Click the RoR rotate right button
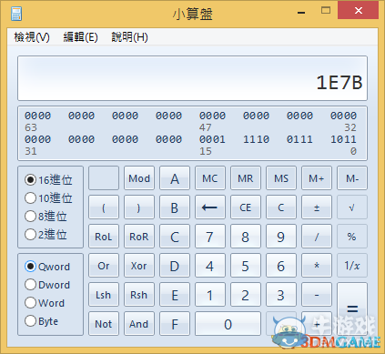The height and width of the screenshot is (354, 385). (139, 237)
